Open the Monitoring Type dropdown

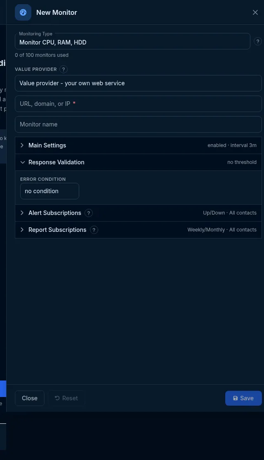[132, 41]
